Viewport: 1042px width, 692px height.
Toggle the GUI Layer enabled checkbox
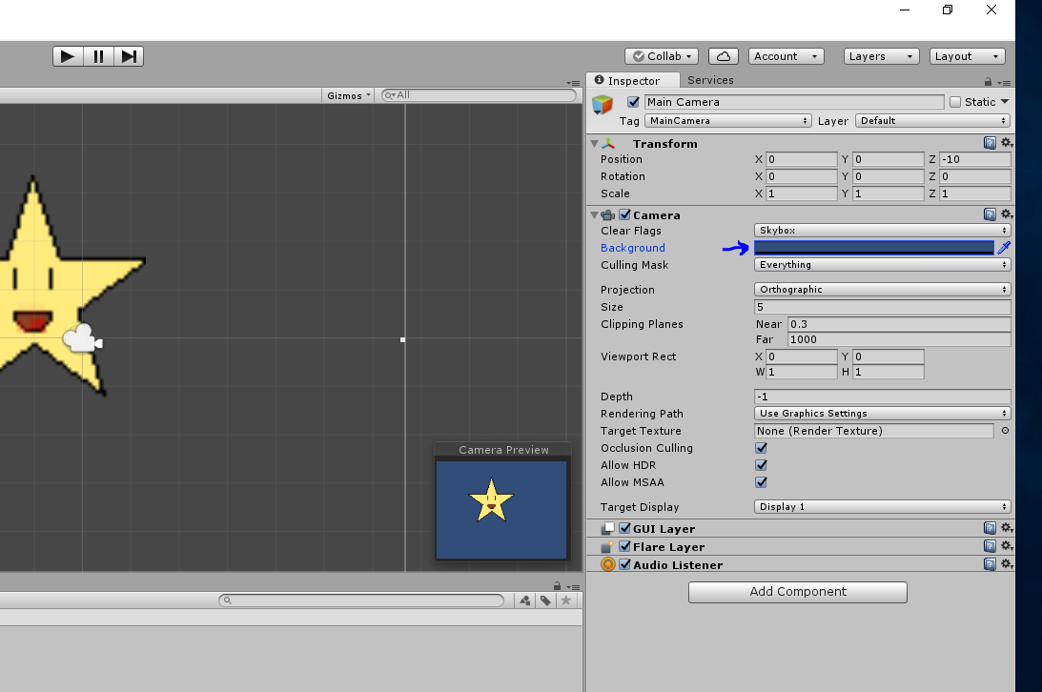[x=624, y=528]
